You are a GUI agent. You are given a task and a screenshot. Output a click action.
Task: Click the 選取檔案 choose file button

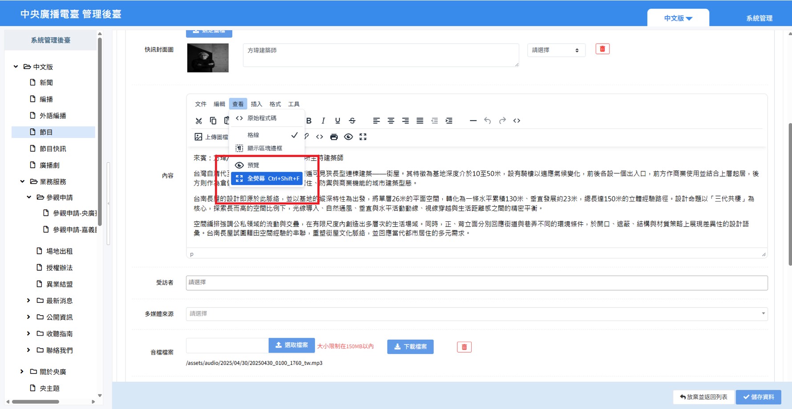point(291,345)
